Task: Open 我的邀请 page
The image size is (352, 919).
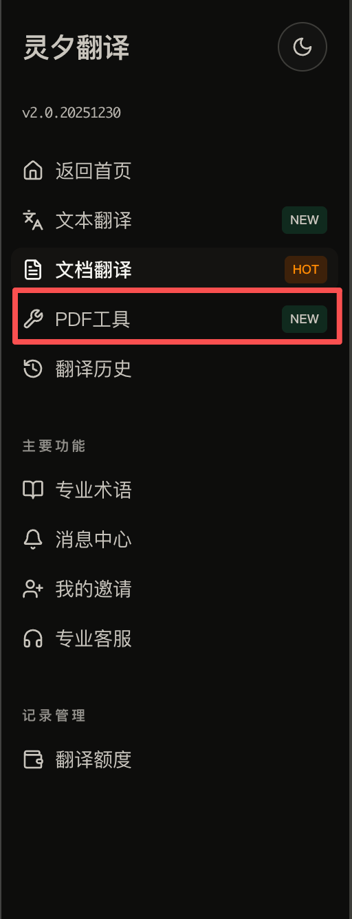Action: pos(175,589)
